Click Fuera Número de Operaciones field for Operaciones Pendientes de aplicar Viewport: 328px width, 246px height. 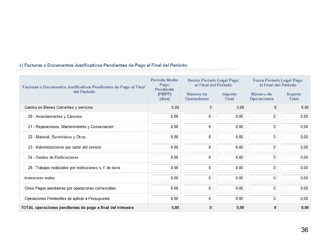pos(263,198)
